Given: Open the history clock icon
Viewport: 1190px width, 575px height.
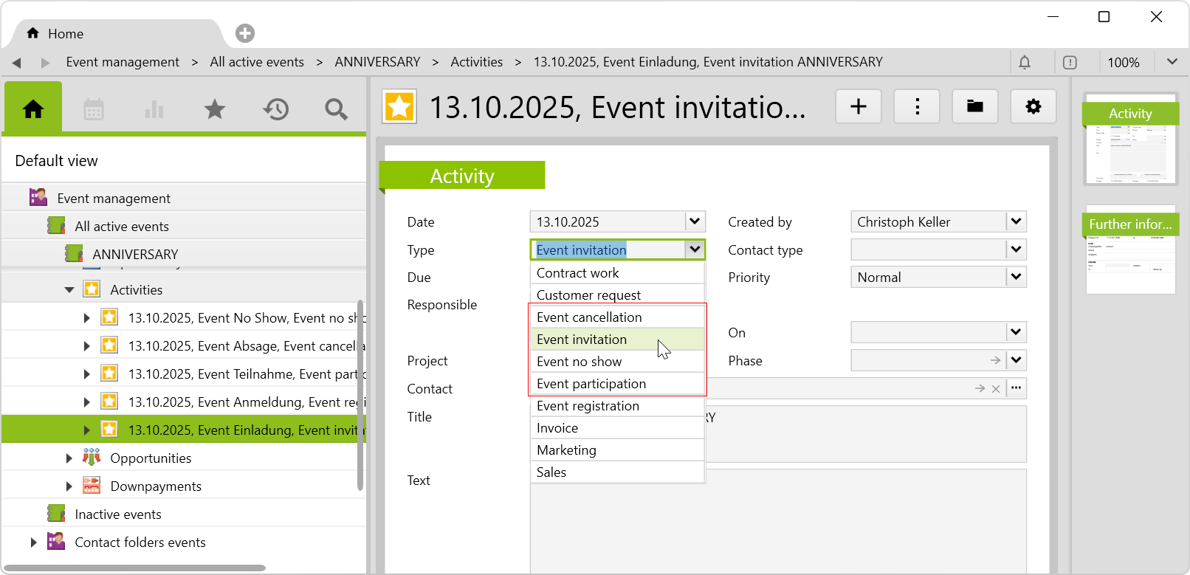Looking at the screenshot, I should click(x=275, y=110).
